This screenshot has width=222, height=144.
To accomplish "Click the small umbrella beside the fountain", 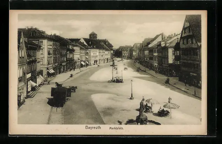I will point(152,101).
